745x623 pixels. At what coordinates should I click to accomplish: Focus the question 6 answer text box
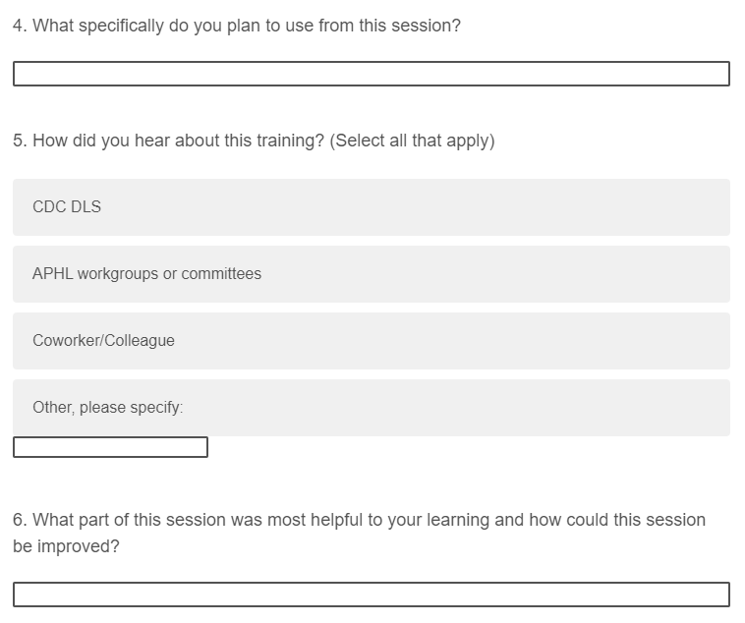(x=371, y=595)
